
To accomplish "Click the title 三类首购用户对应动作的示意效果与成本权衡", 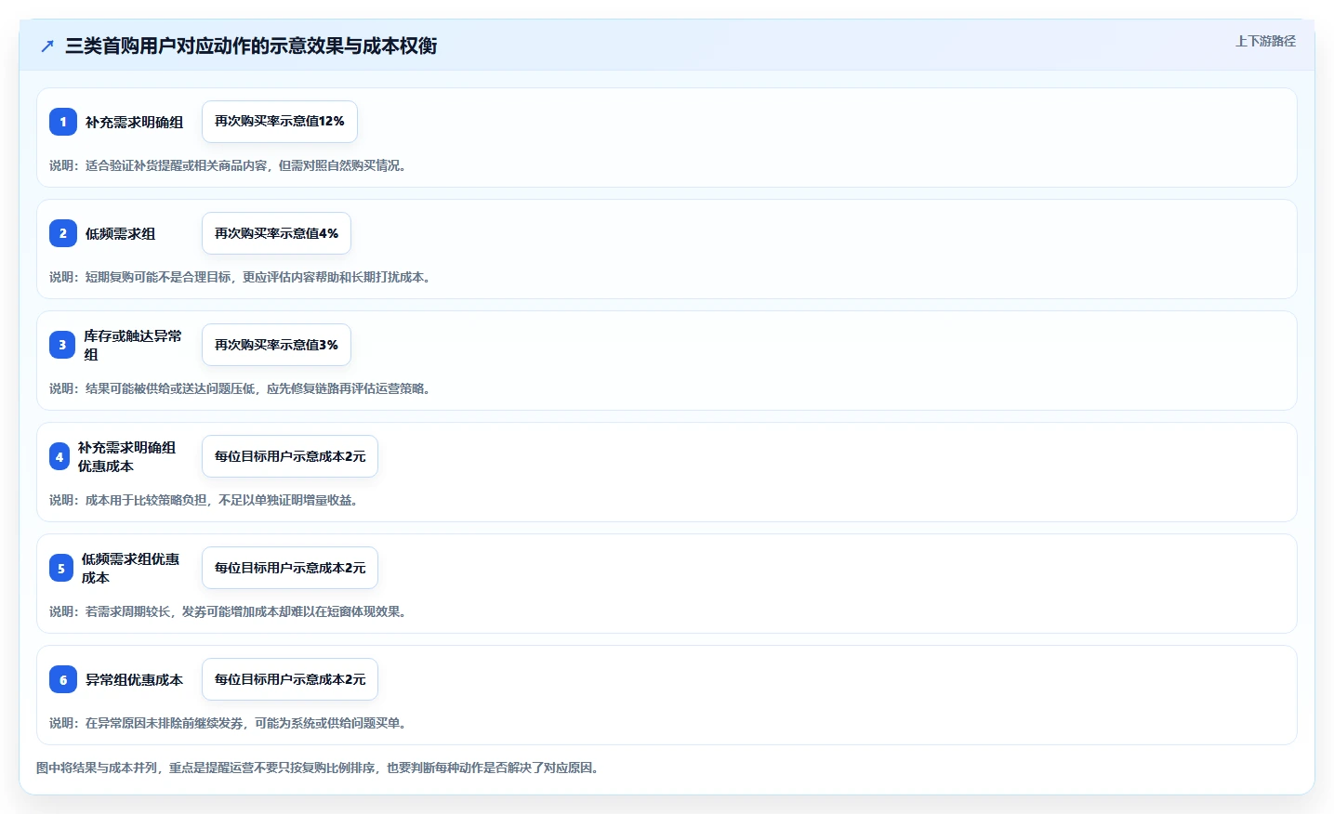I will [x=251, y=46].
